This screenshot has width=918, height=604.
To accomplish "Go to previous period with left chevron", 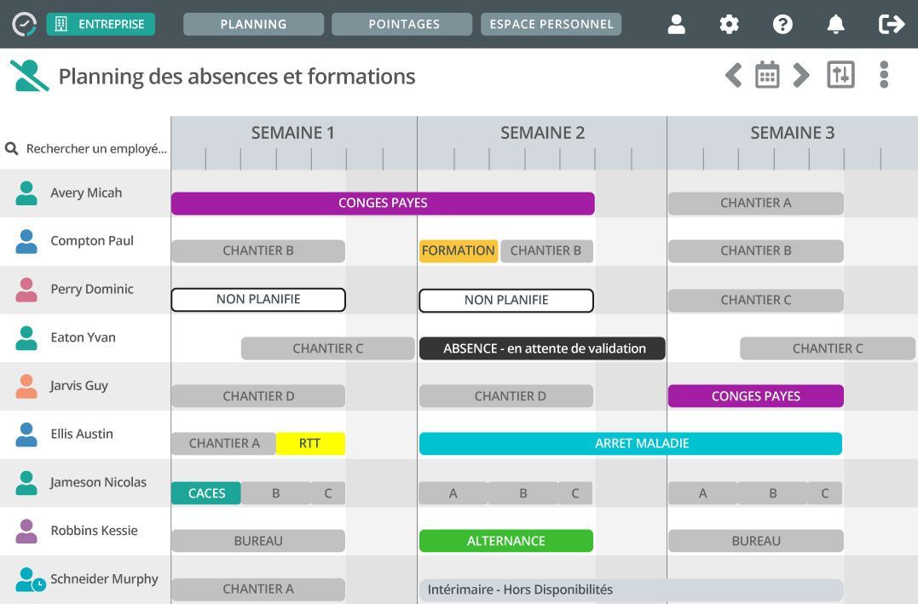I will click(x=734, y=75).
